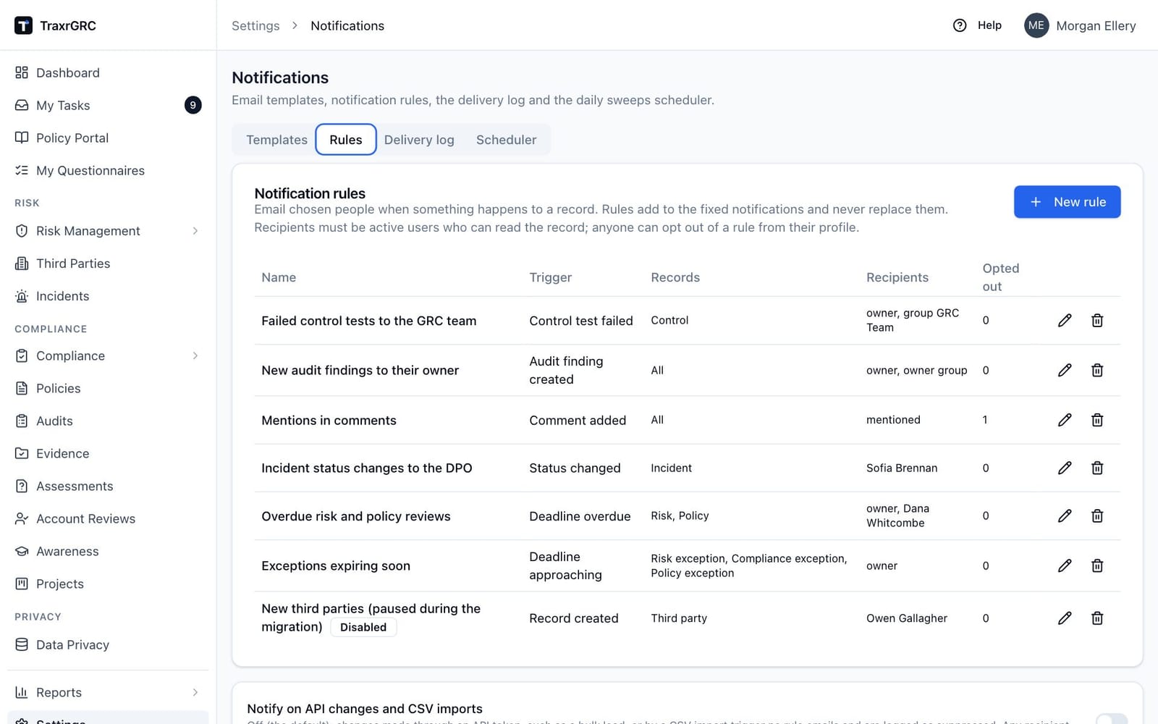The image size is (1158, 724).
Task: Switch to the Delivery log tab
Action: [x=419, y=140]
